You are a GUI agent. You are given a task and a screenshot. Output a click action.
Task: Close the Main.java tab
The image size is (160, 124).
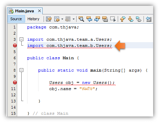pos(39,11)
